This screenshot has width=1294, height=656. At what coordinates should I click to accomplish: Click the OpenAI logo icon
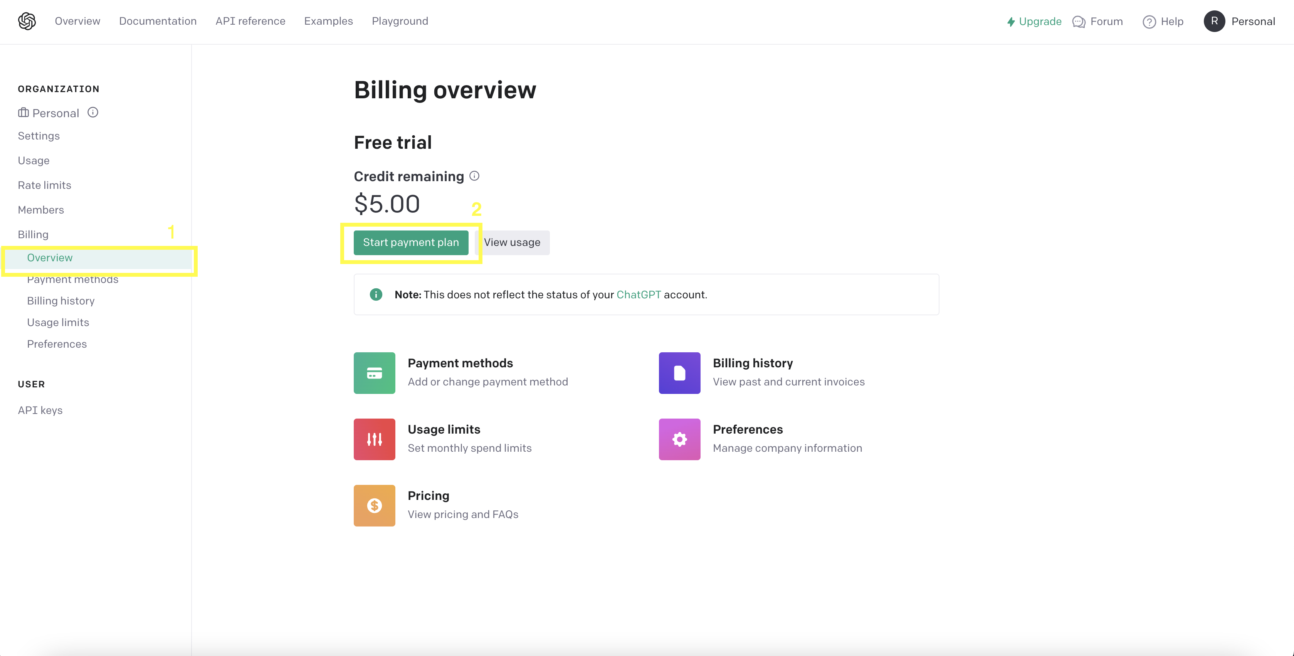click(27, 21)
